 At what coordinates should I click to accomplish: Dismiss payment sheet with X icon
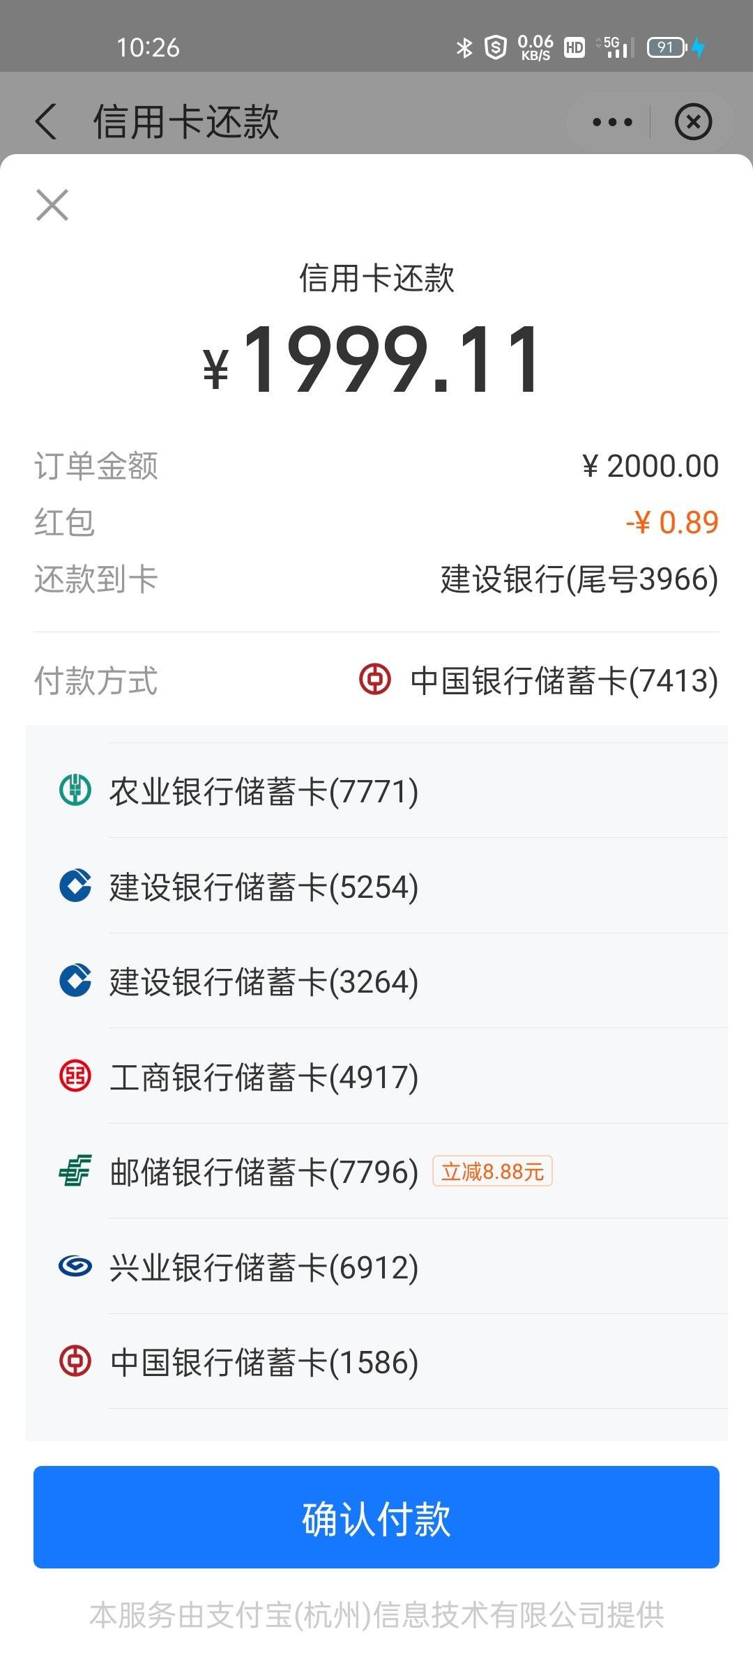click(x=52, y=205)
